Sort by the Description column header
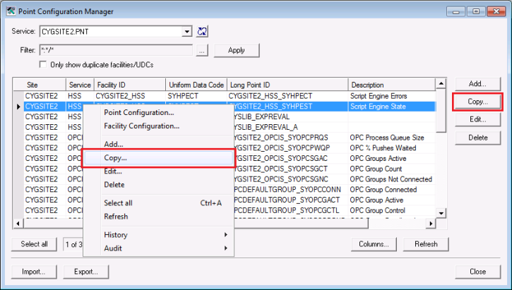 pyautogui.click(x=392, y=85)
